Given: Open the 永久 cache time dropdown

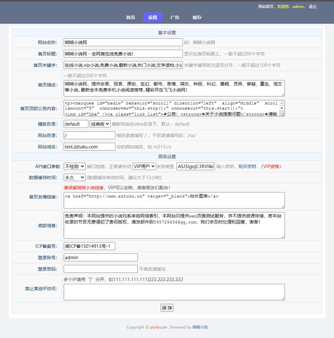Looking at the screenshot, I should 75,178.
